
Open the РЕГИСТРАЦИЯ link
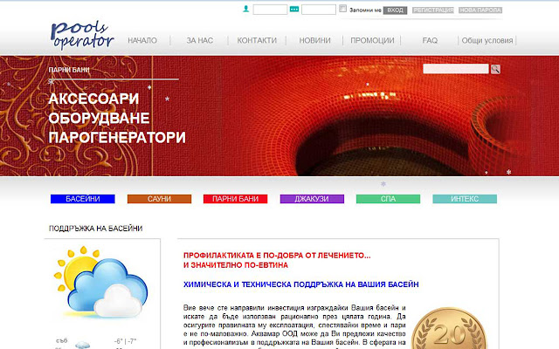(x=433, y=10)
